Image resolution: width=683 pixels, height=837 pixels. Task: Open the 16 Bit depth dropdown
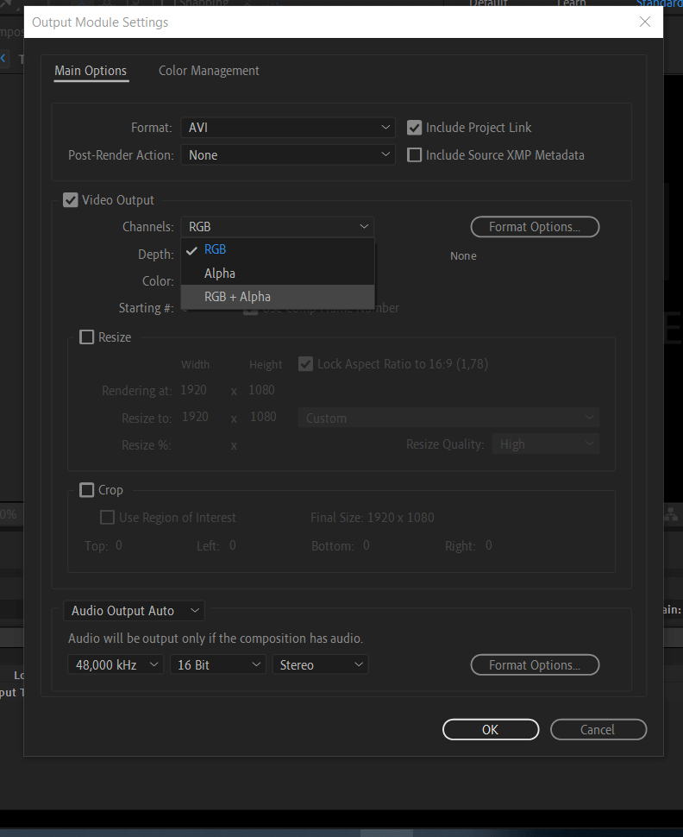[217, 665]
